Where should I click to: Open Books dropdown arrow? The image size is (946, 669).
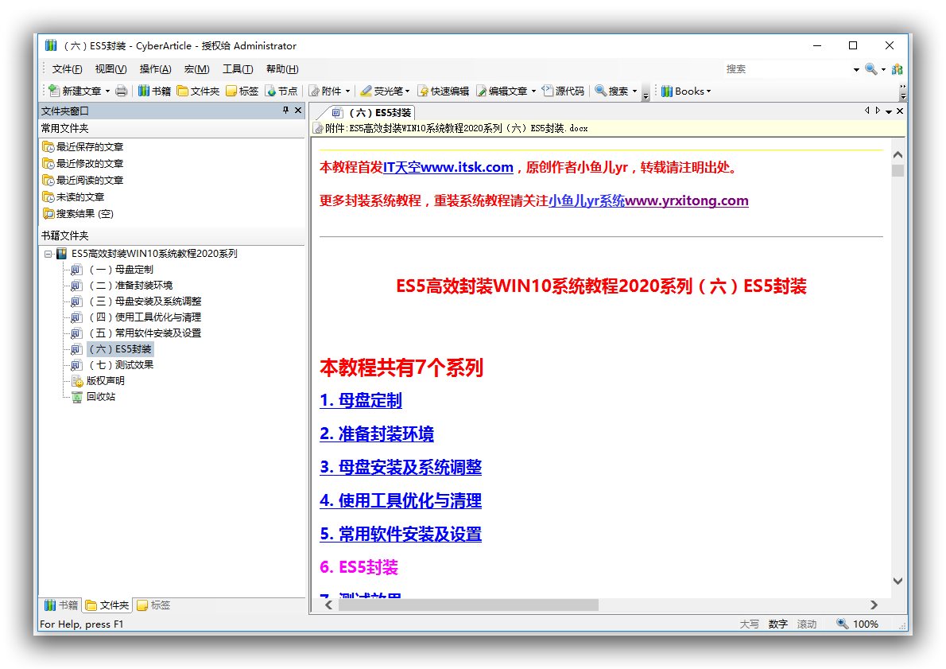(x=709, y=91)
